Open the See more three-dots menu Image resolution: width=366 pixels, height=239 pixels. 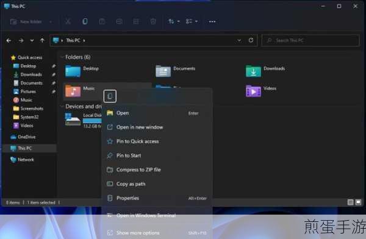[212, 22]
